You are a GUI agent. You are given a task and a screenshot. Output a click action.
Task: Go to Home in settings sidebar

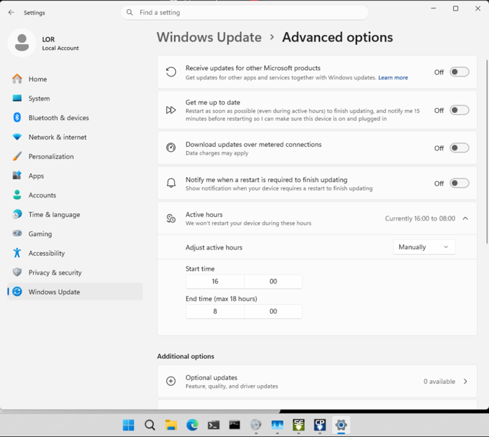(75, 79)
